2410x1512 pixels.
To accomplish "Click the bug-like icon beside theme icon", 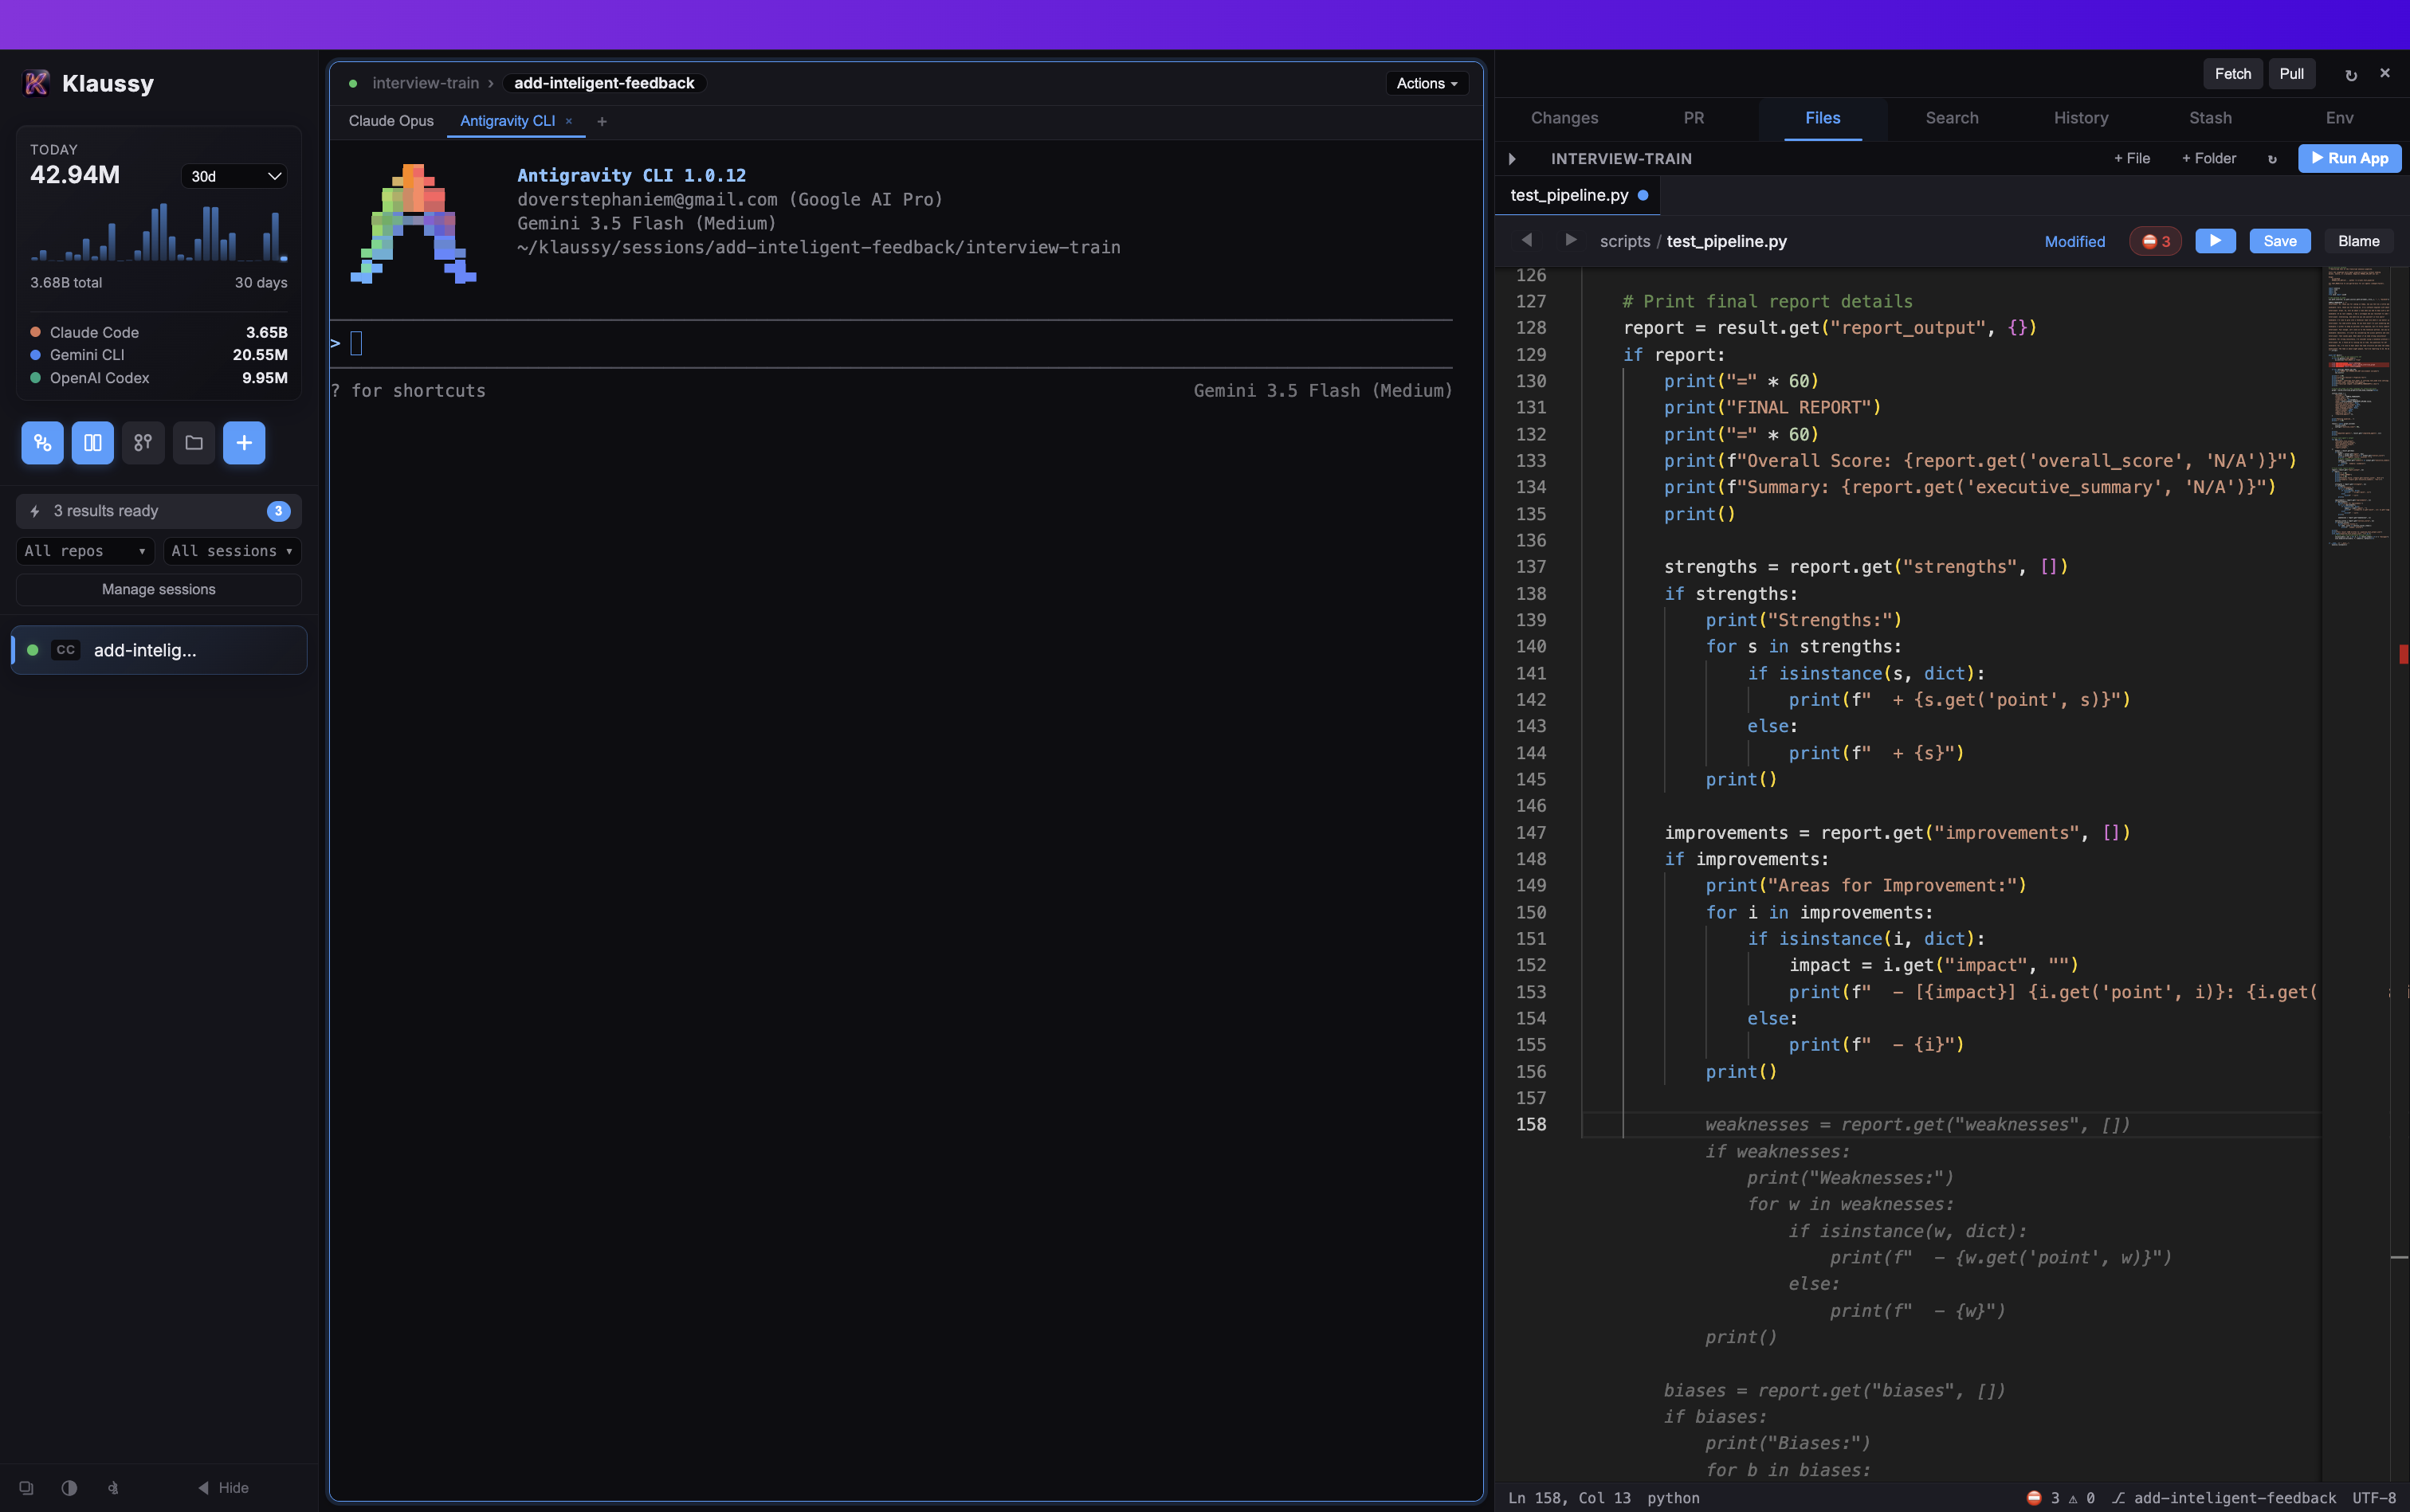I will coord(113,1488).
